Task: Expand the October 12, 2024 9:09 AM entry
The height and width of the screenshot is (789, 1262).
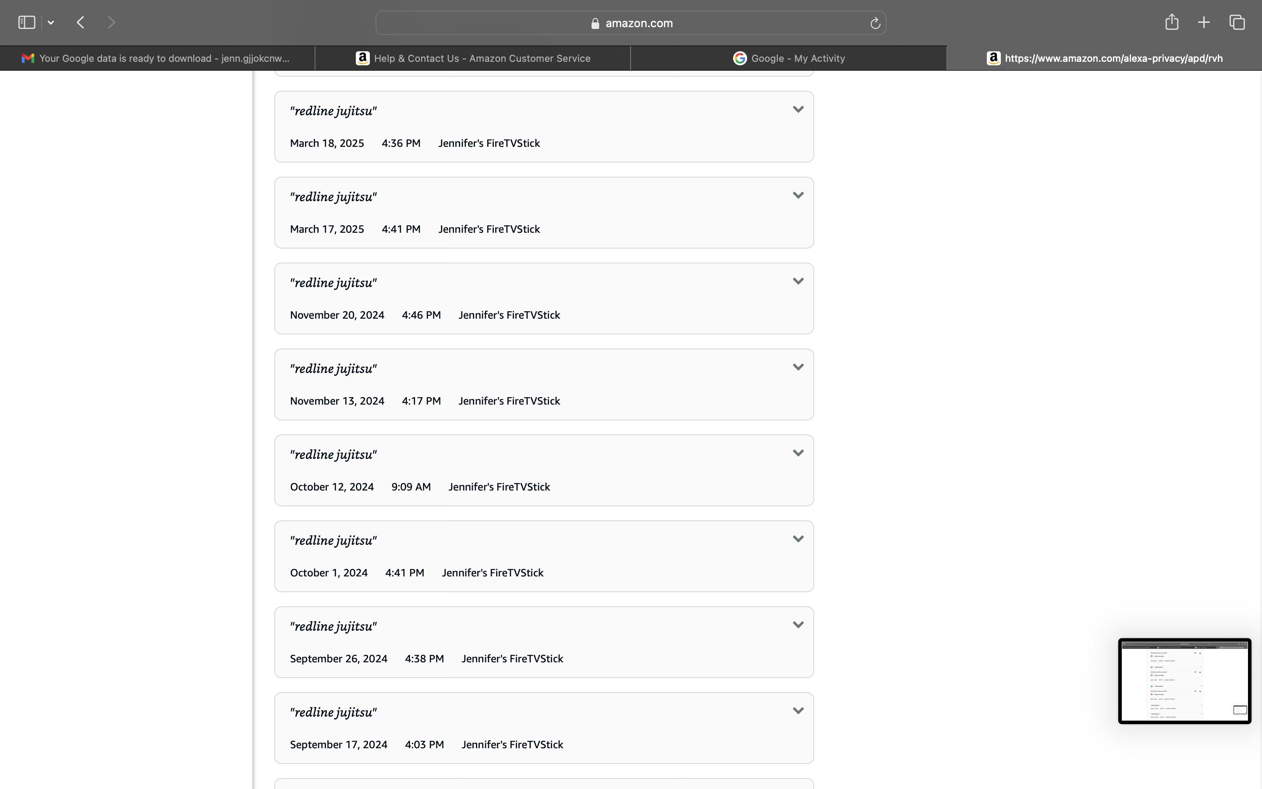Action: click(x=798, y=453)
